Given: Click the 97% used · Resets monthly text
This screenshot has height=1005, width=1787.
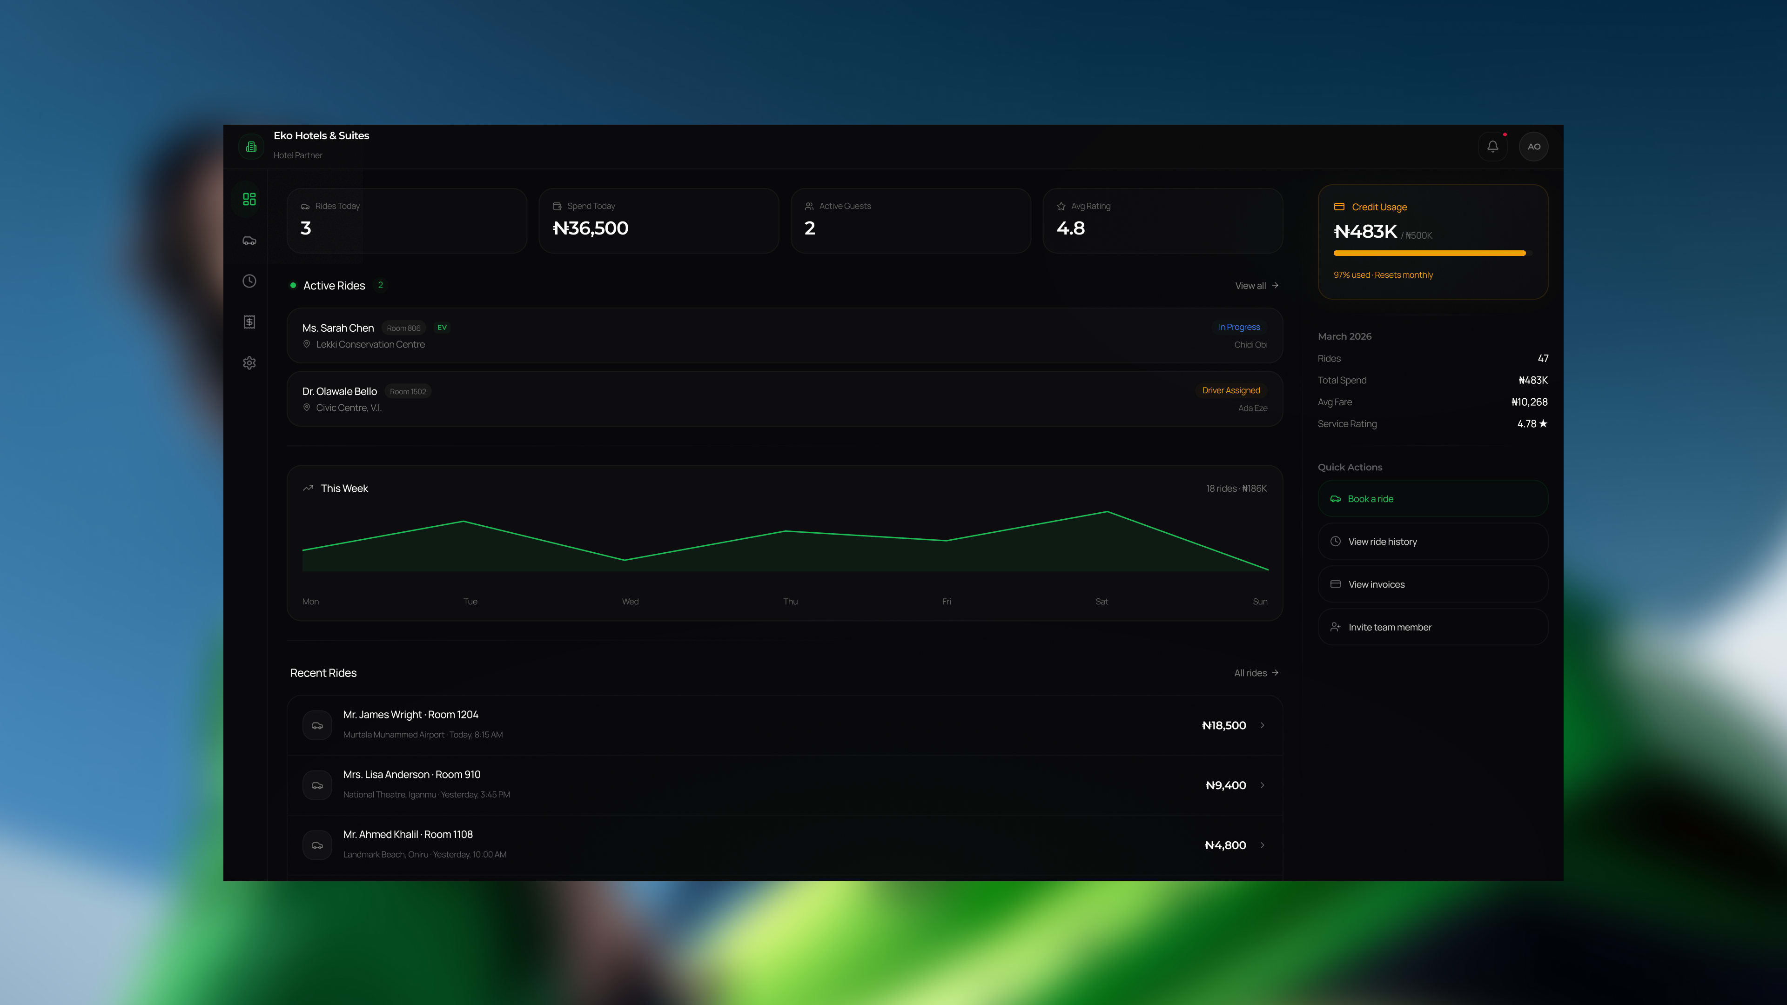Looking at the screenshot, I should click(1383, 275).
